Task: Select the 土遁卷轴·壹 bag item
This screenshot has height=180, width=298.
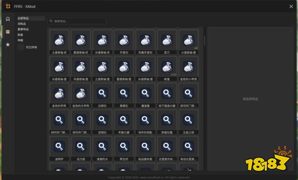Action: 102,69
